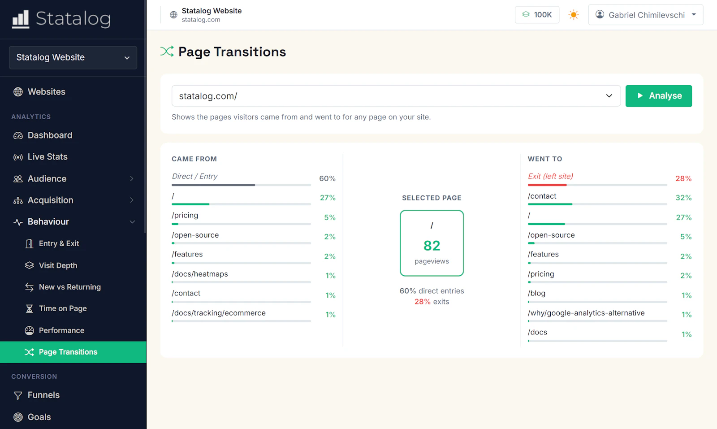The width and height of the screenshot is (717, 429).
Task: Click the Funnels filter icon
Action: 18,395
